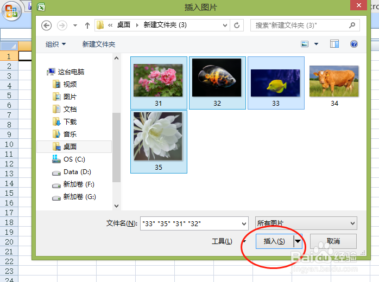Click the Office button in Excel window
This screenshot has height=282, width=379.
coord(11,11)
